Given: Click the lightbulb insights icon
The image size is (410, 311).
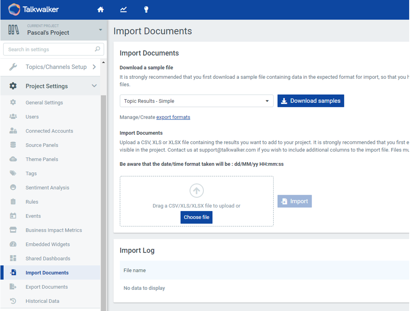Looking at the screenshot, I should point(146,10).
